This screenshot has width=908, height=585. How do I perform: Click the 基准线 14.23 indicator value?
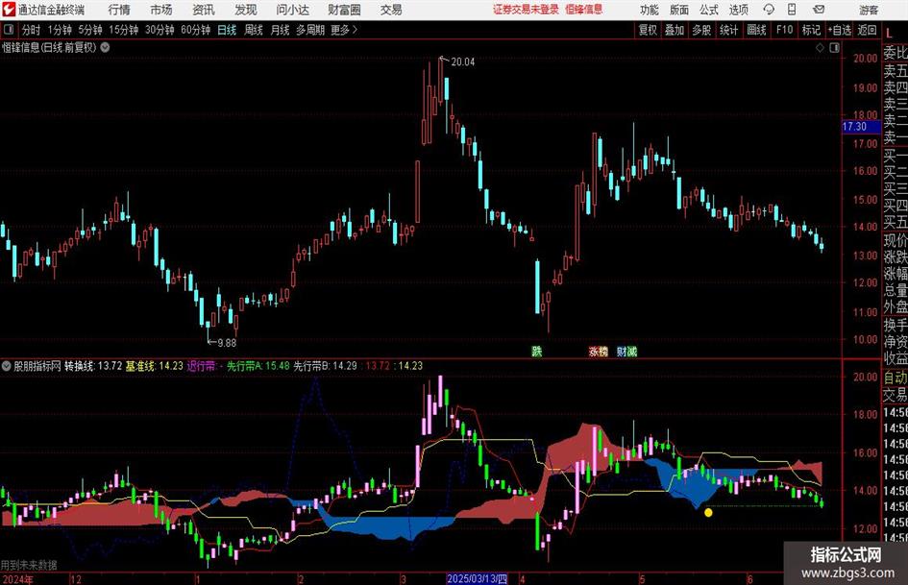tap(154, 366)
